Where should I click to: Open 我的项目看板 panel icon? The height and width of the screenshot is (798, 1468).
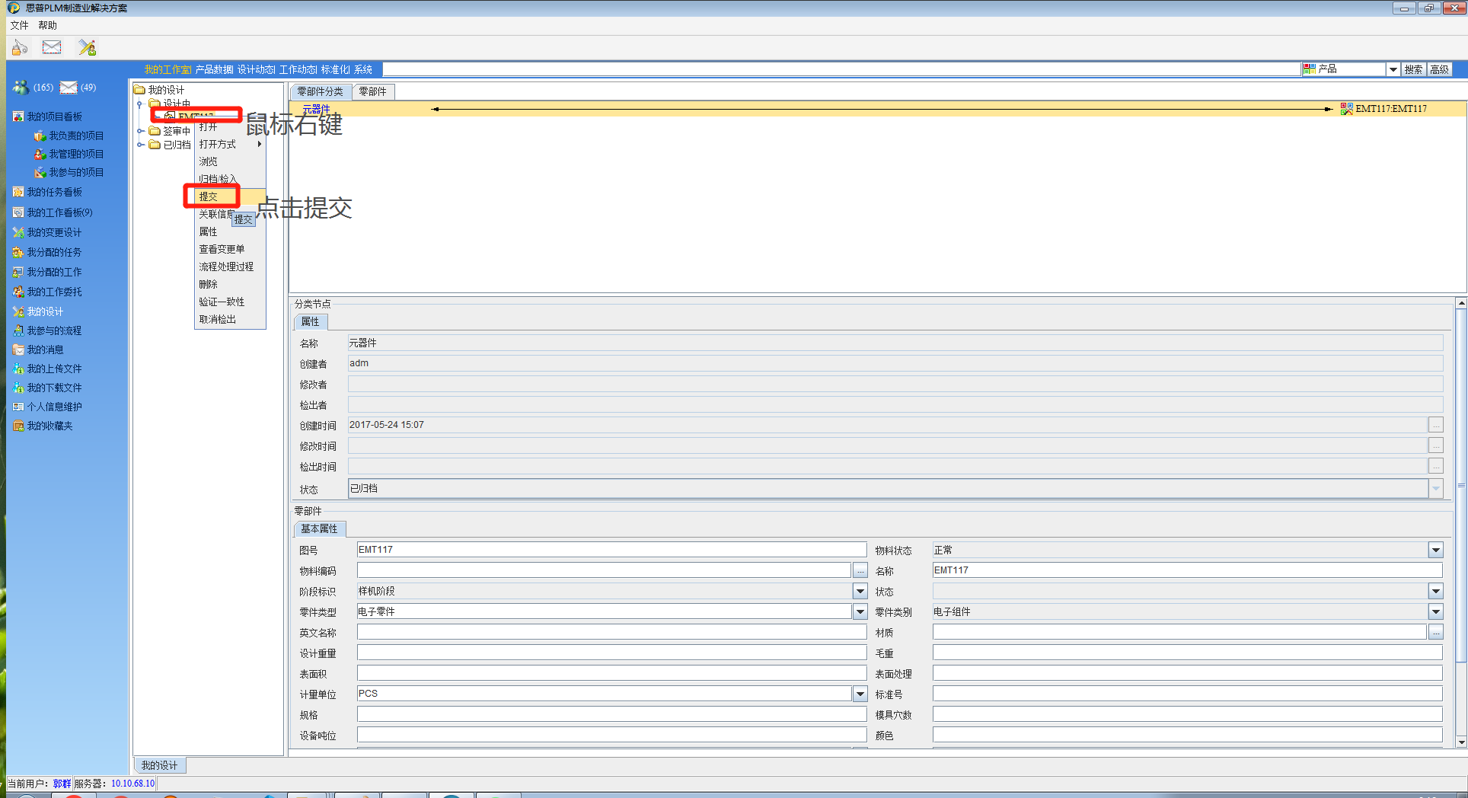(x=18, y=115)
